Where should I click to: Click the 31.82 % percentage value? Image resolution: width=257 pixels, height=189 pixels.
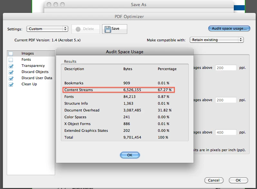click(x=165, y=110)
